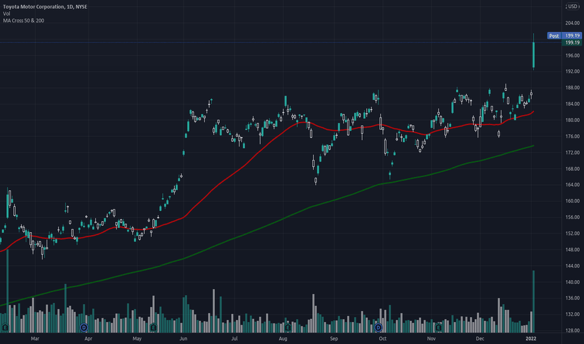Click the Dec label on time axis
This screenshot has width=584, height=344.
480,339
